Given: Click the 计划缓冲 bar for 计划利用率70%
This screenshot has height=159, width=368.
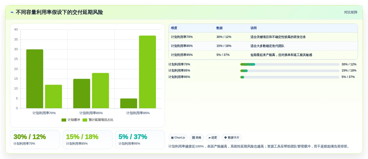Looking at the screenshot, I should pos(35,79).
